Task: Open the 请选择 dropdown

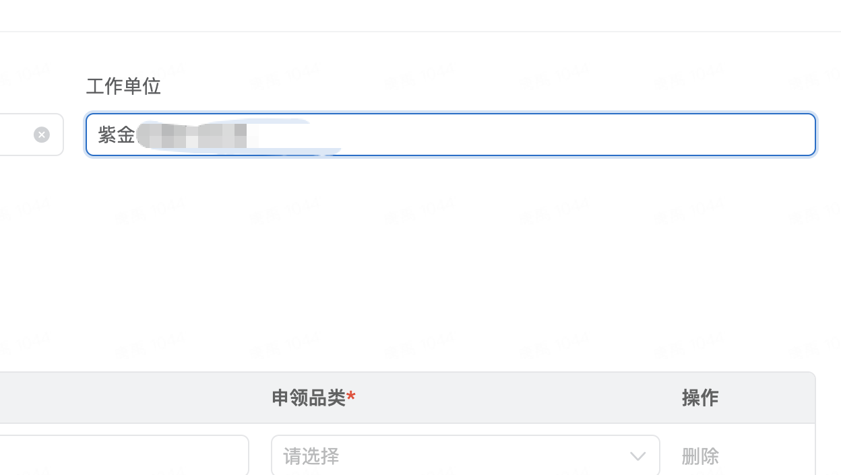Action: [x=465, y=456]
